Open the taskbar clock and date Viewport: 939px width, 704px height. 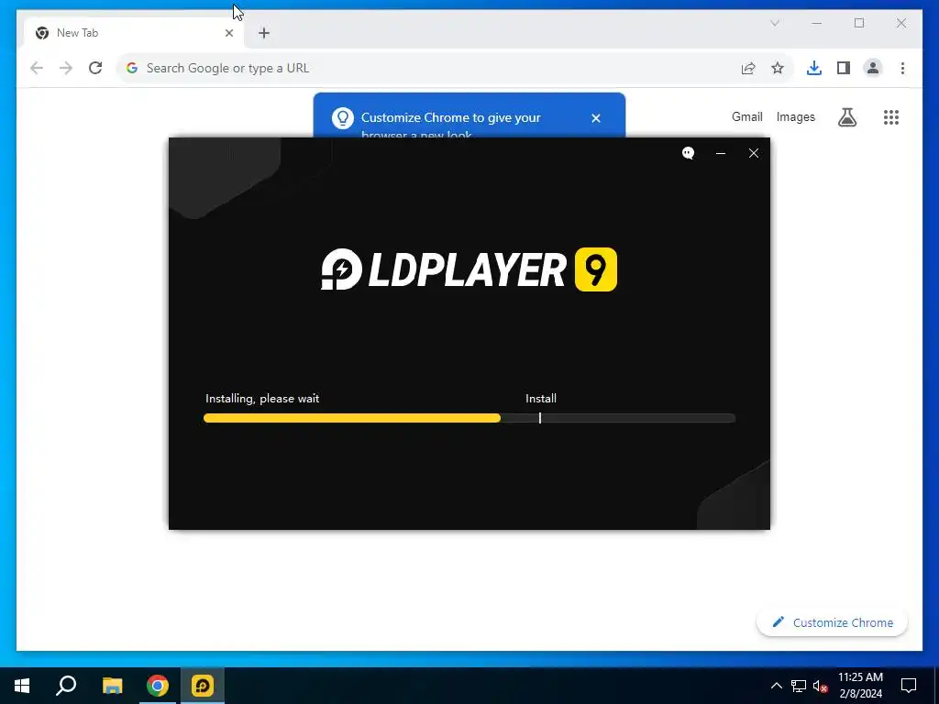(x=860, y=686)
